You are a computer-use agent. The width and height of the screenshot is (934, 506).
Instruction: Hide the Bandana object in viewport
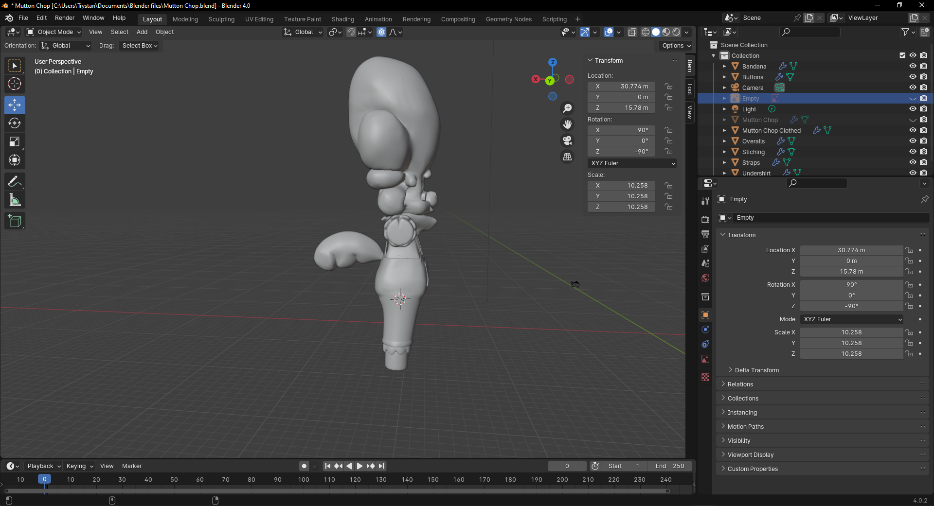[913, 66]
